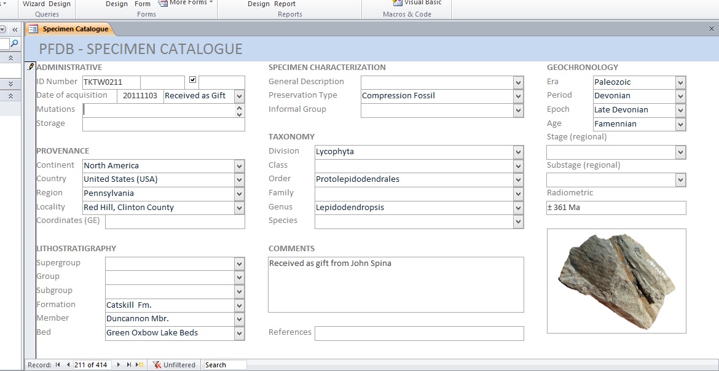Create a new blank record
Screen dimensions: 719x371
tap(140, 365)
